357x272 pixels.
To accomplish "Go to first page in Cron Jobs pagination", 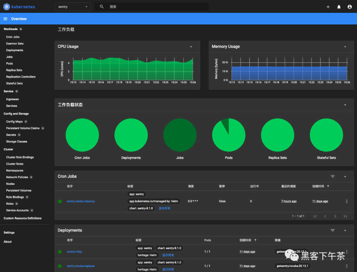I will [315, 216].
